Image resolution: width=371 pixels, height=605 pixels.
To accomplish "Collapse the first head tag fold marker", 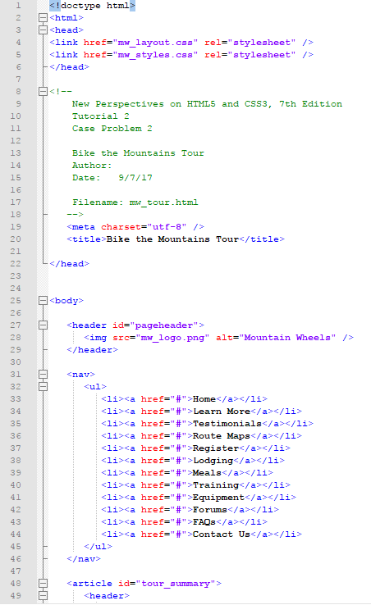I will pos(43,30).
